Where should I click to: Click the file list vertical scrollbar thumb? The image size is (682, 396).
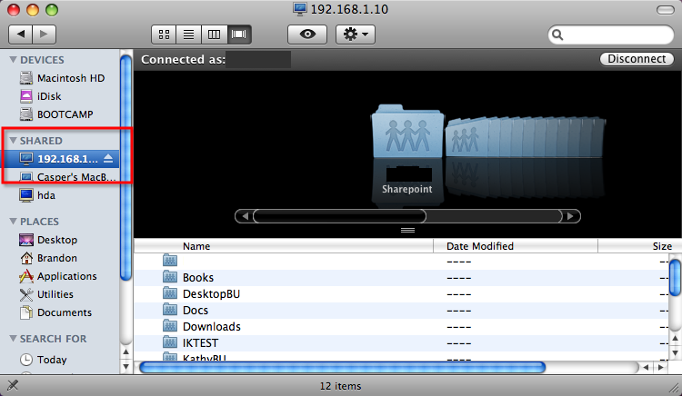pyautogui.click(x=675, y=277)
